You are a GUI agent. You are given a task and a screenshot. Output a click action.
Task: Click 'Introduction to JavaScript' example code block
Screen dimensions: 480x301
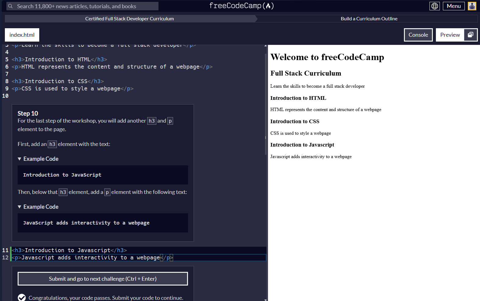tap(103, 175)
